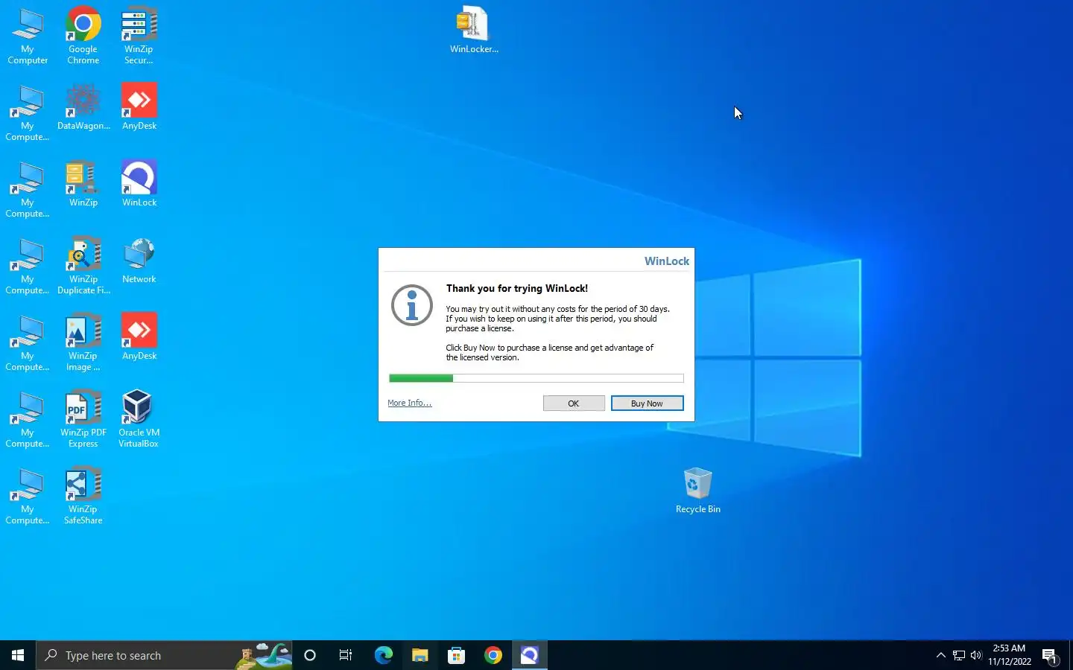
Task: Select My Compute... shortcut beside WinZip icon
Action: tap(28, 190)
